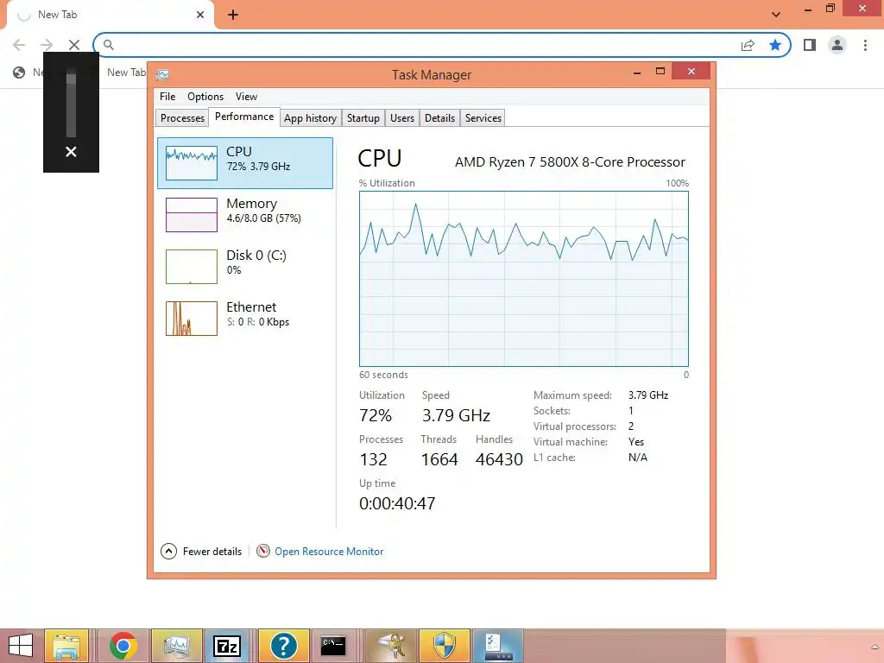Click the AMD Ryzen 7 5800X processor name
The height and width of the screenshot is (663, 884).
(x=570, y=162)
